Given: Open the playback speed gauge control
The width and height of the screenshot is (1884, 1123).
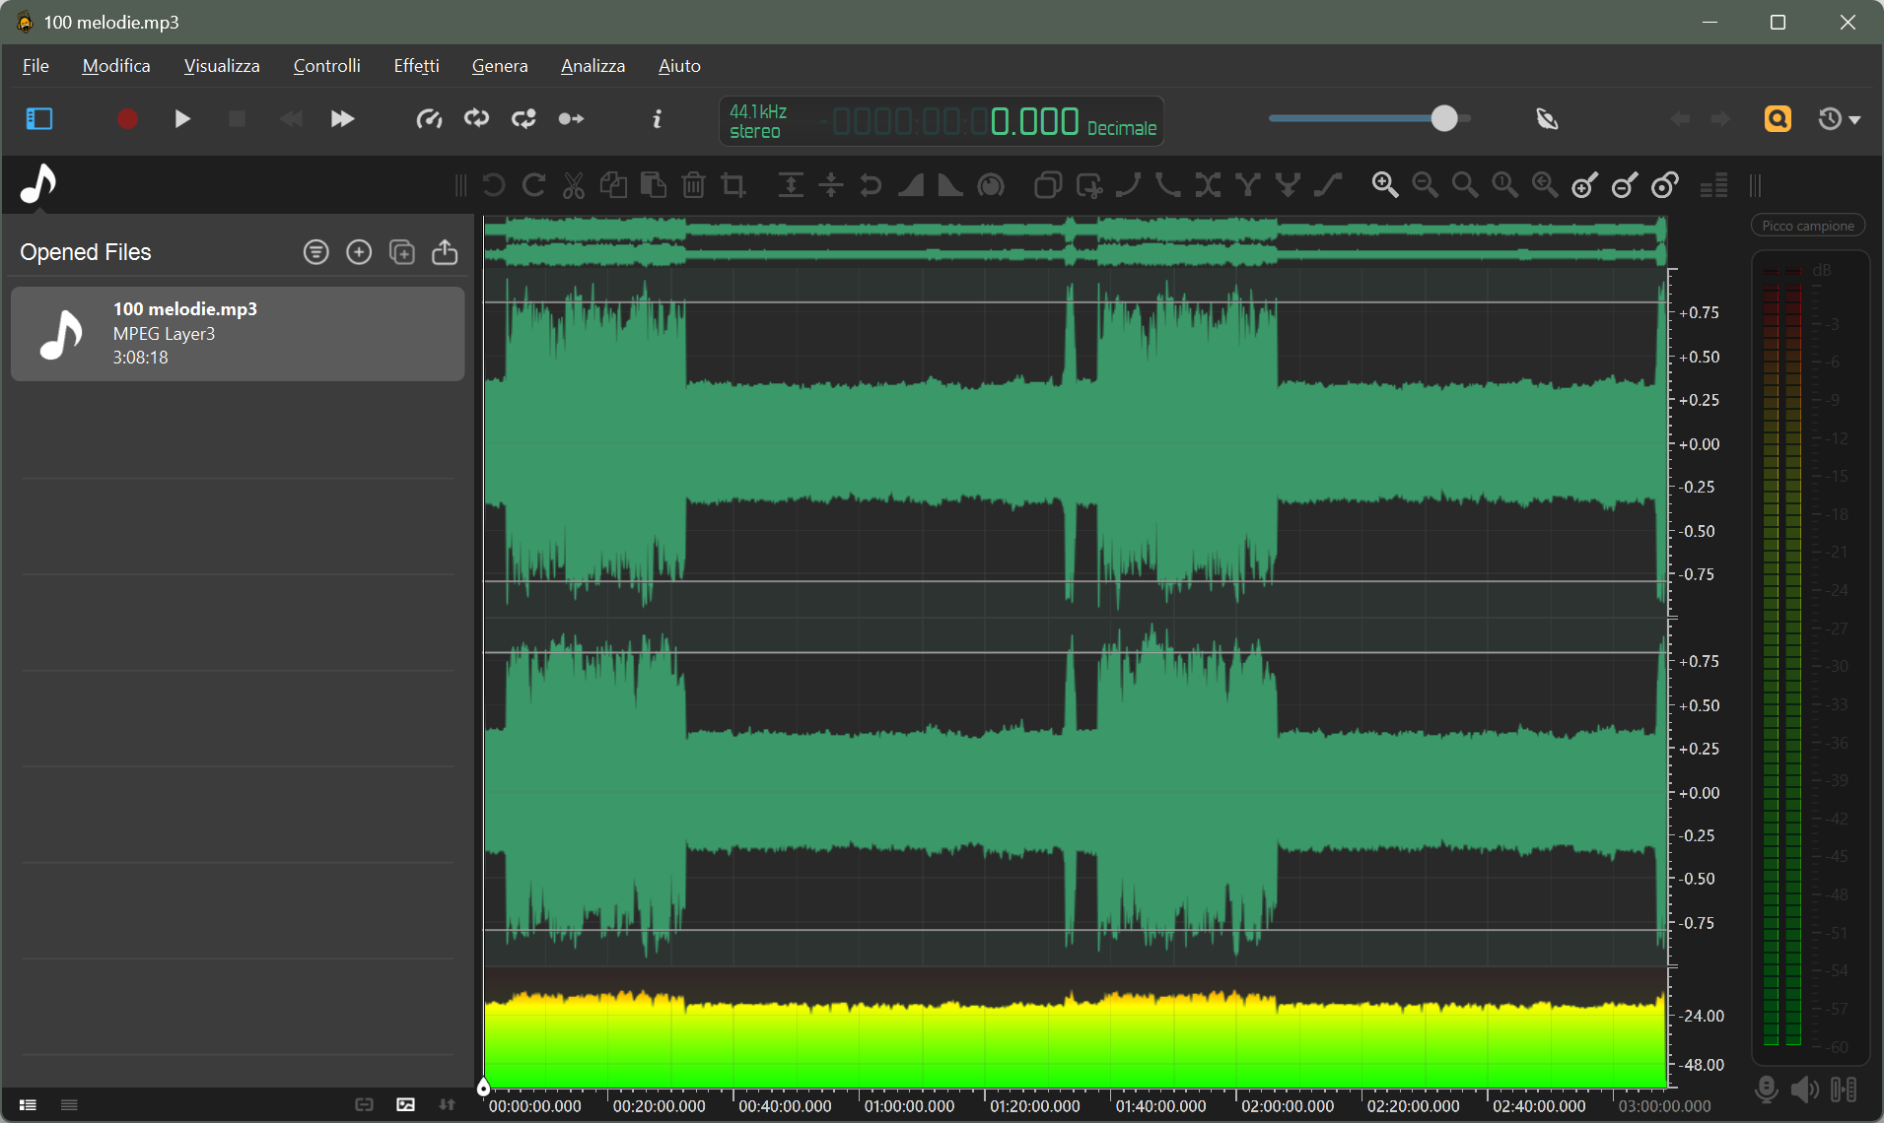Looking at the screenshot, I should pyautogui.click(x=429, y=119).
